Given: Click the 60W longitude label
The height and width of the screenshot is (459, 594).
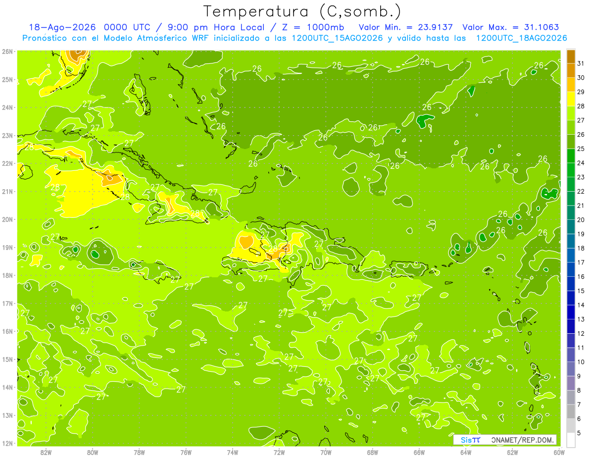Looking at the screenshot, I should (x=559, y=452).
